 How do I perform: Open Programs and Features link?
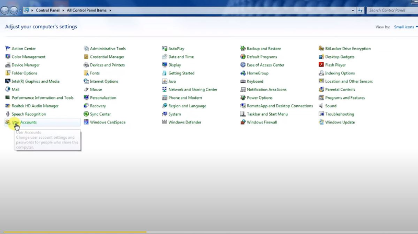tap(345, 97)
